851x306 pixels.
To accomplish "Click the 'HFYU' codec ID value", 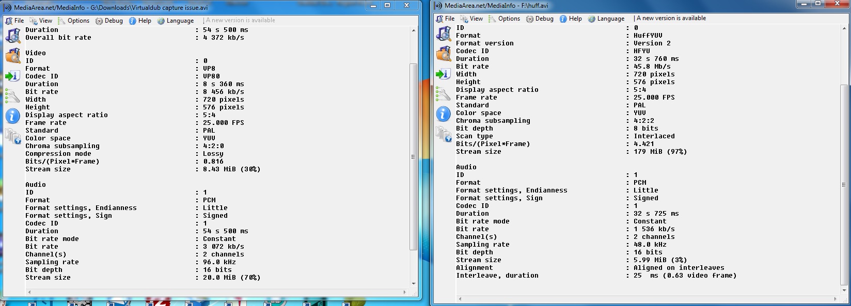I will tap(642, 51).
